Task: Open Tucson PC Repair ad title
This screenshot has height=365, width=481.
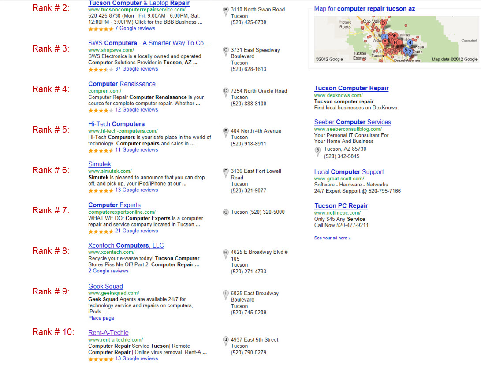Action: [x=341, y=206]
